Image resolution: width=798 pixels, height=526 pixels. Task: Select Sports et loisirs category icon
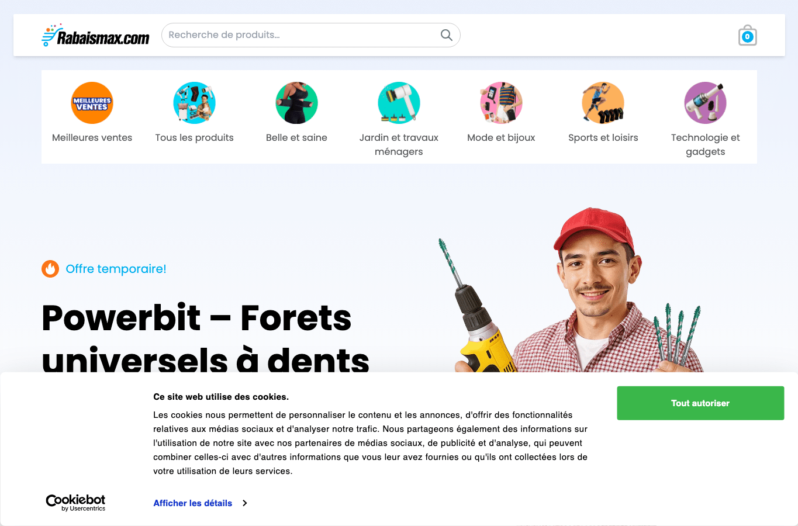(x=603, y=103)
